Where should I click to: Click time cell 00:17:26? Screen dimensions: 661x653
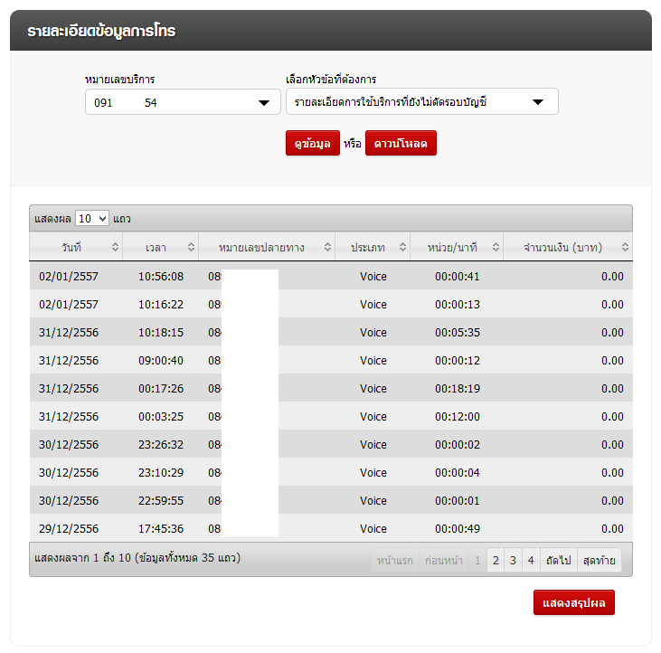click(x=161, y=389)
